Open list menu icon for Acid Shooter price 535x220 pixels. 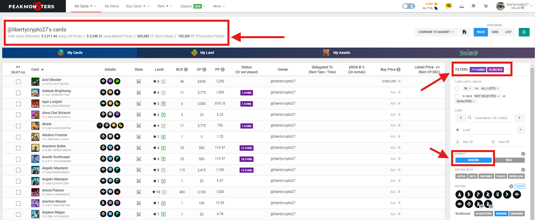click(x=399, y=81)
